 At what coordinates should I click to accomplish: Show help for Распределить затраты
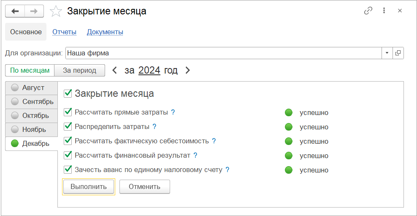click(154, 126)
